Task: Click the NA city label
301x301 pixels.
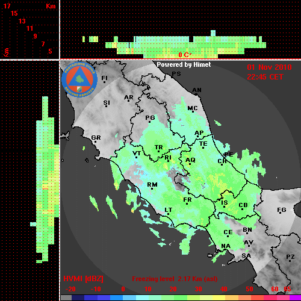Action: coord(226,246)
